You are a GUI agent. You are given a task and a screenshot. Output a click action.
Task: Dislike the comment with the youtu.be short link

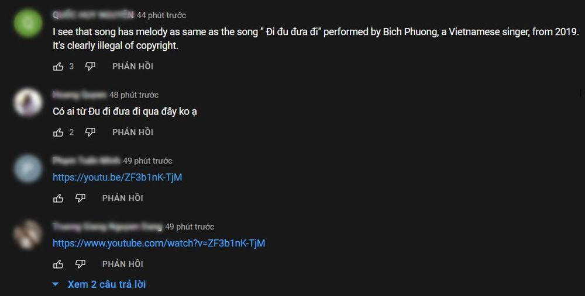point(80,199)
